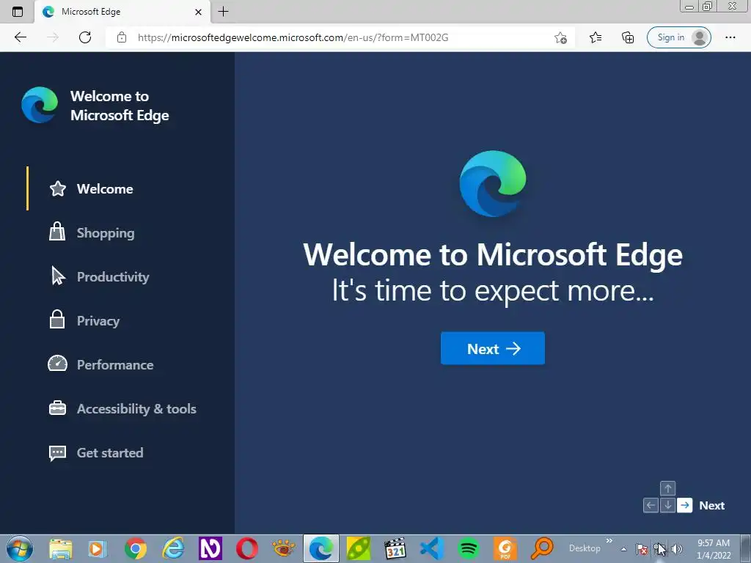
Task: Open the Windows Start menu orb
Action: click(x=20, y=548)
